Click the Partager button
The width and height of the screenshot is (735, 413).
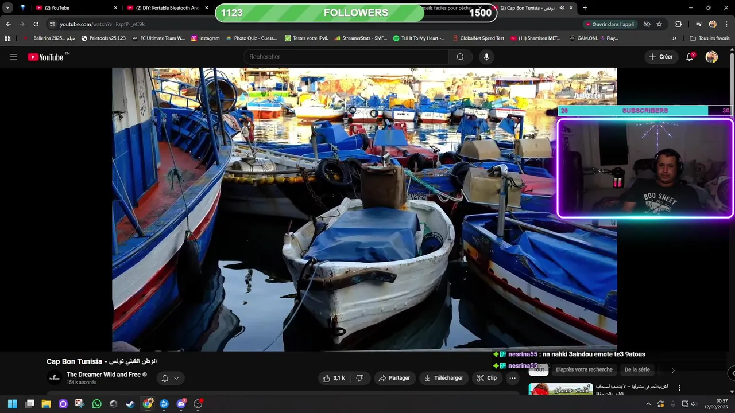pyautogui.click(x=394, y=378)
